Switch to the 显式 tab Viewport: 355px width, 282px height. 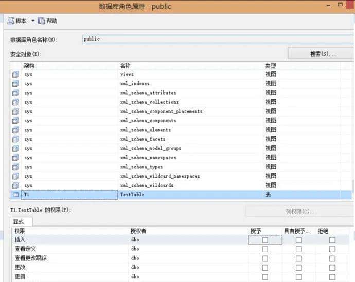[21, 221]
